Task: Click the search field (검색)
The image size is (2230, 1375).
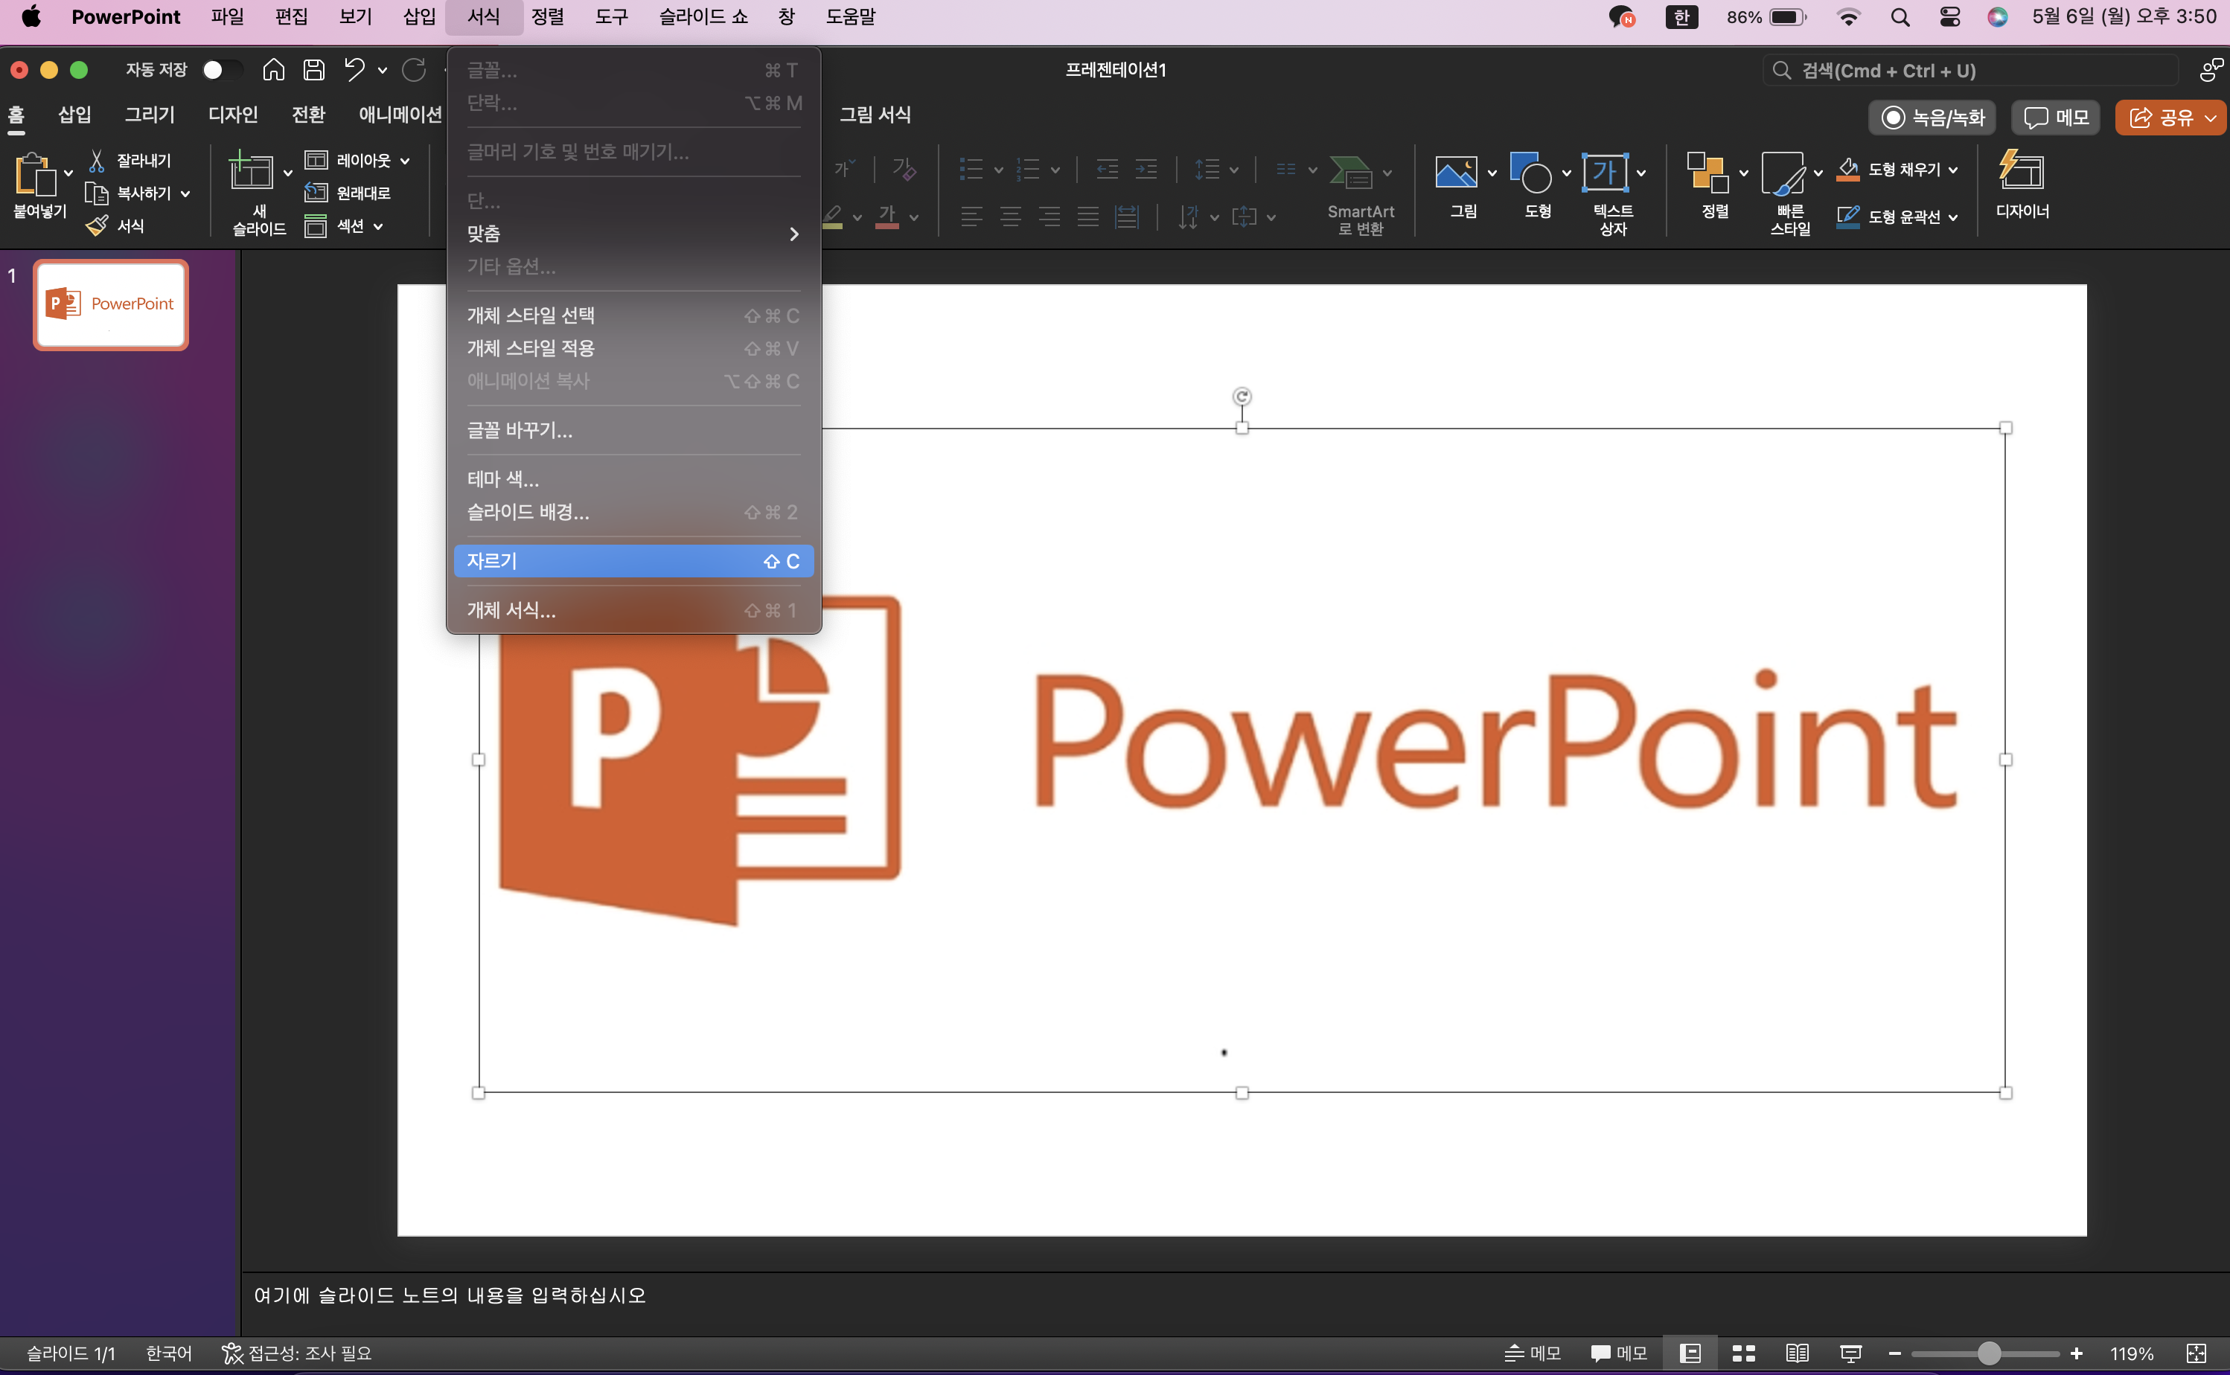Action: coord(1970,71)
